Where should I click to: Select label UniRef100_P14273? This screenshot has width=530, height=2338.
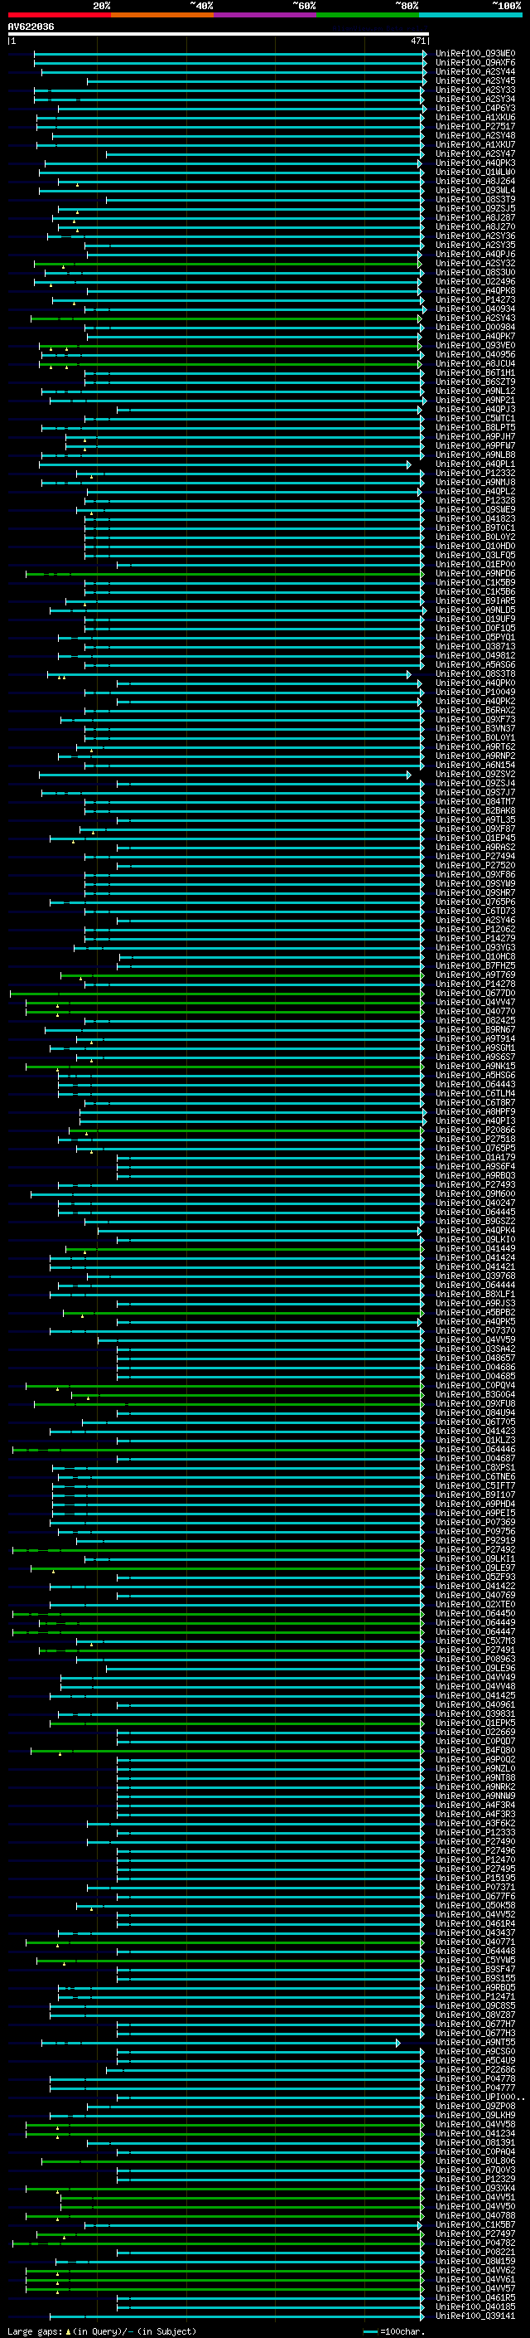point(475,299)
